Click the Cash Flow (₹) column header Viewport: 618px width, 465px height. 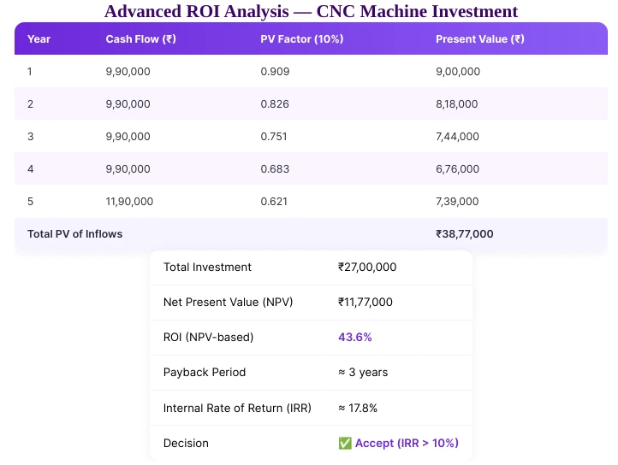pyautogui.click(x=140, y=38)
